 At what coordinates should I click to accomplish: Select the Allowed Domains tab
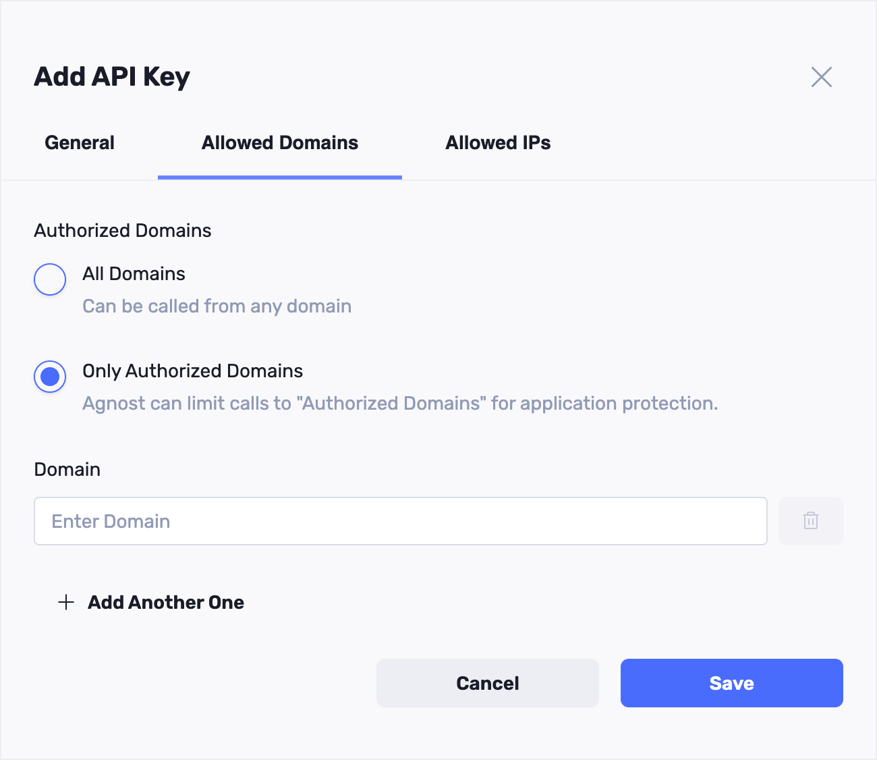point(280,143)
